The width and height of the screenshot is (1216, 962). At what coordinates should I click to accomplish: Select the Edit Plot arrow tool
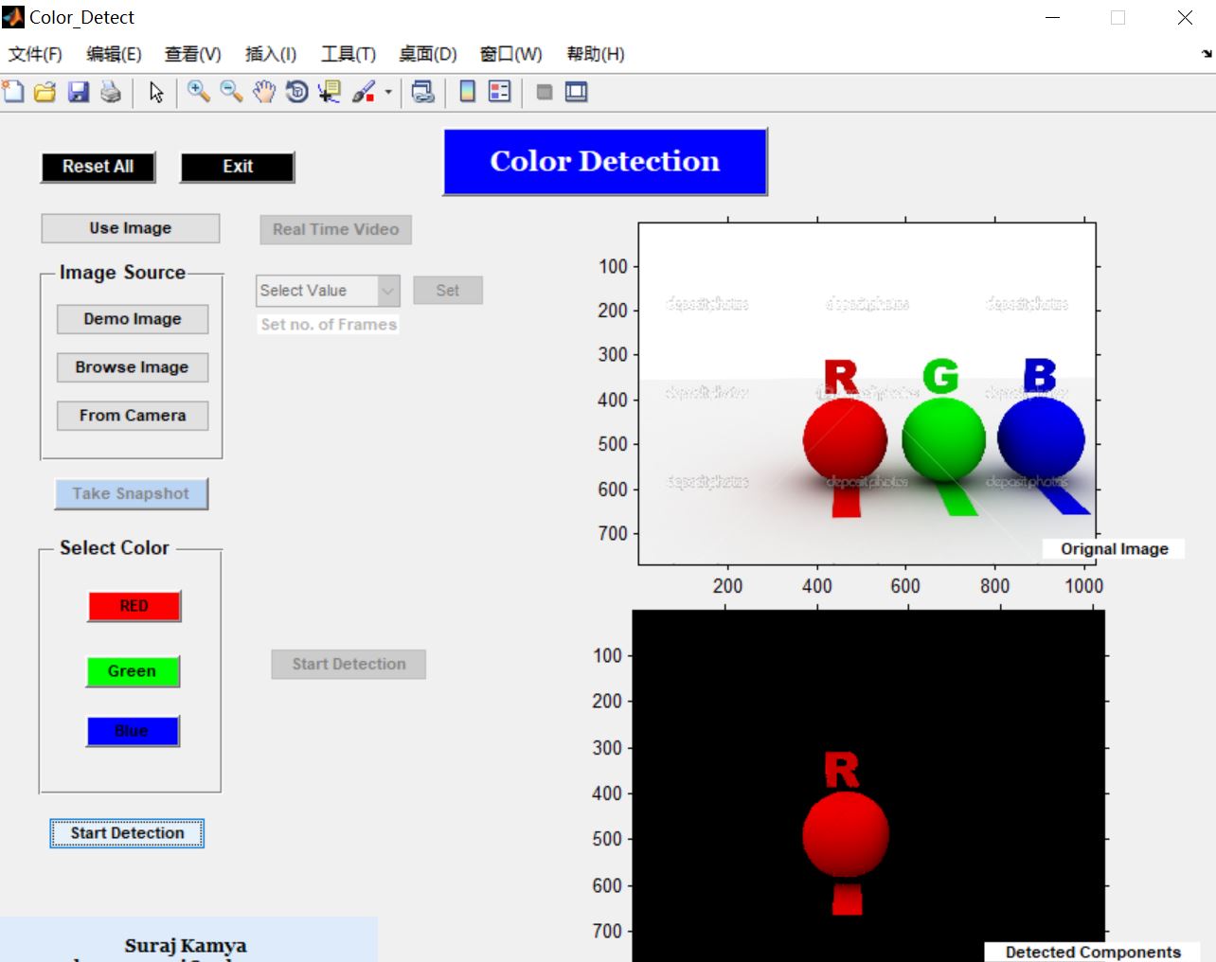click(x=156, y=92)
